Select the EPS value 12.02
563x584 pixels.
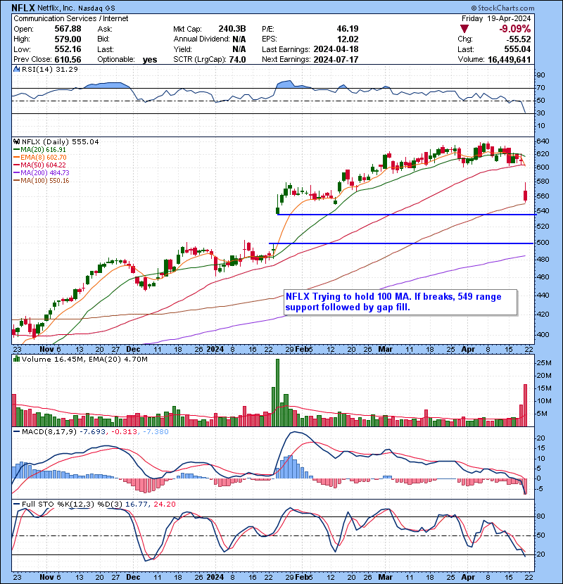pyautogui.click(x=348, y=39)
